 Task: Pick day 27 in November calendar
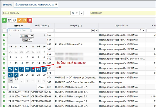(x=33, y=75)
